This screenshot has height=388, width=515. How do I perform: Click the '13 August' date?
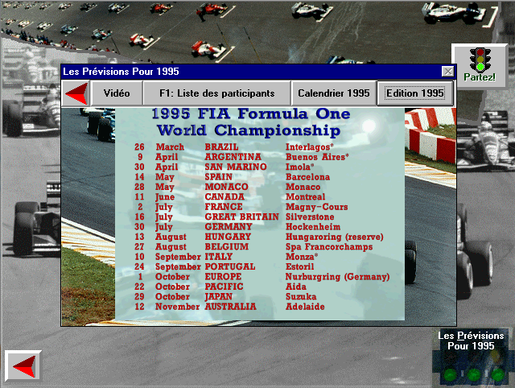coord(161,237)
